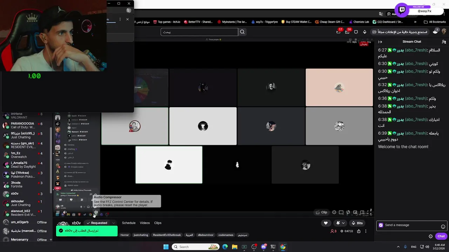Open the Windows Start button

tap(166, 247)
